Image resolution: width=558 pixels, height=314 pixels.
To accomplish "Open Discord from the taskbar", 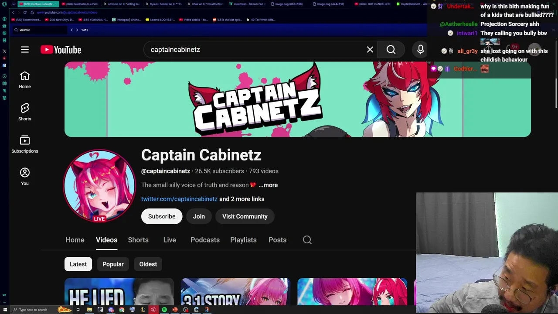I will (111, 310).
